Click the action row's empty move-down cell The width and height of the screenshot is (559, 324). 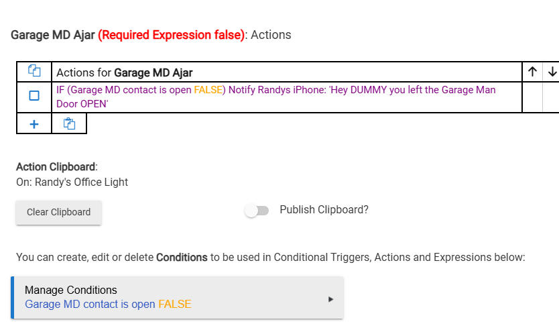tap(551, 96)
